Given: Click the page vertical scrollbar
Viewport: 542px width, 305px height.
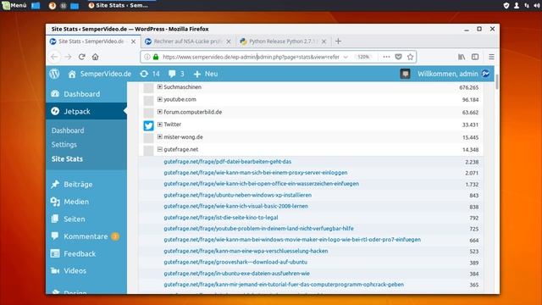Looking at the screenshot, I should [x=497, y=82].
